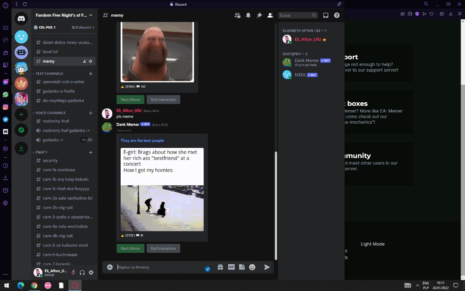
Task: Collapse the VOICE CHANNELS category
Action: [x=50, y=113]
